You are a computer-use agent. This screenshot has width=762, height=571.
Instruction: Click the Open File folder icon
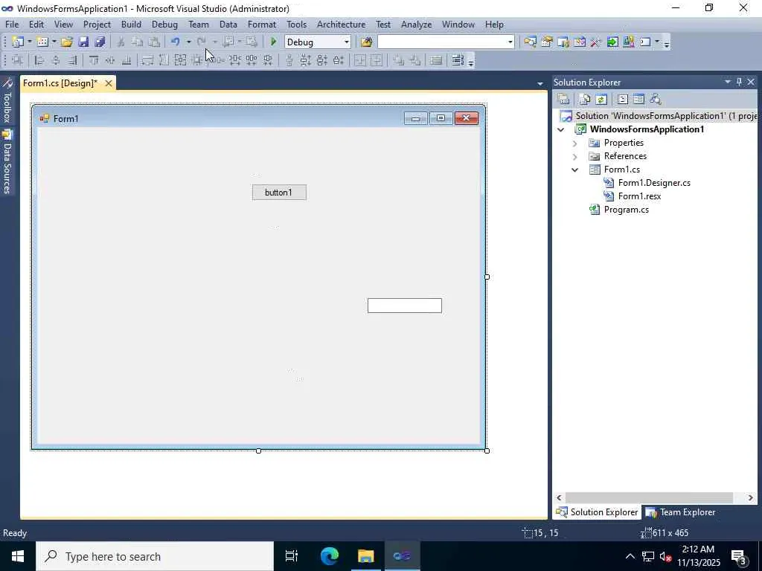67,42
